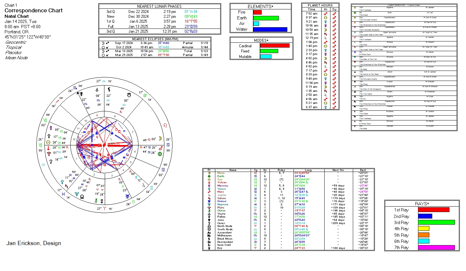Click the Mars glyph in the planet table
Screen dimensions: 466x271
pyautogui.click(x=209, y=192)
